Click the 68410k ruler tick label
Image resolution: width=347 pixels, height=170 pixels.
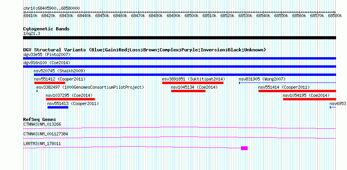[30, 16]
